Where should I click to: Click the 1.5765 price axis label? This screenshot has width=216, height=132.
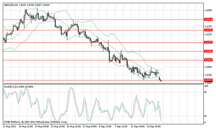click(x=208, y=75)
